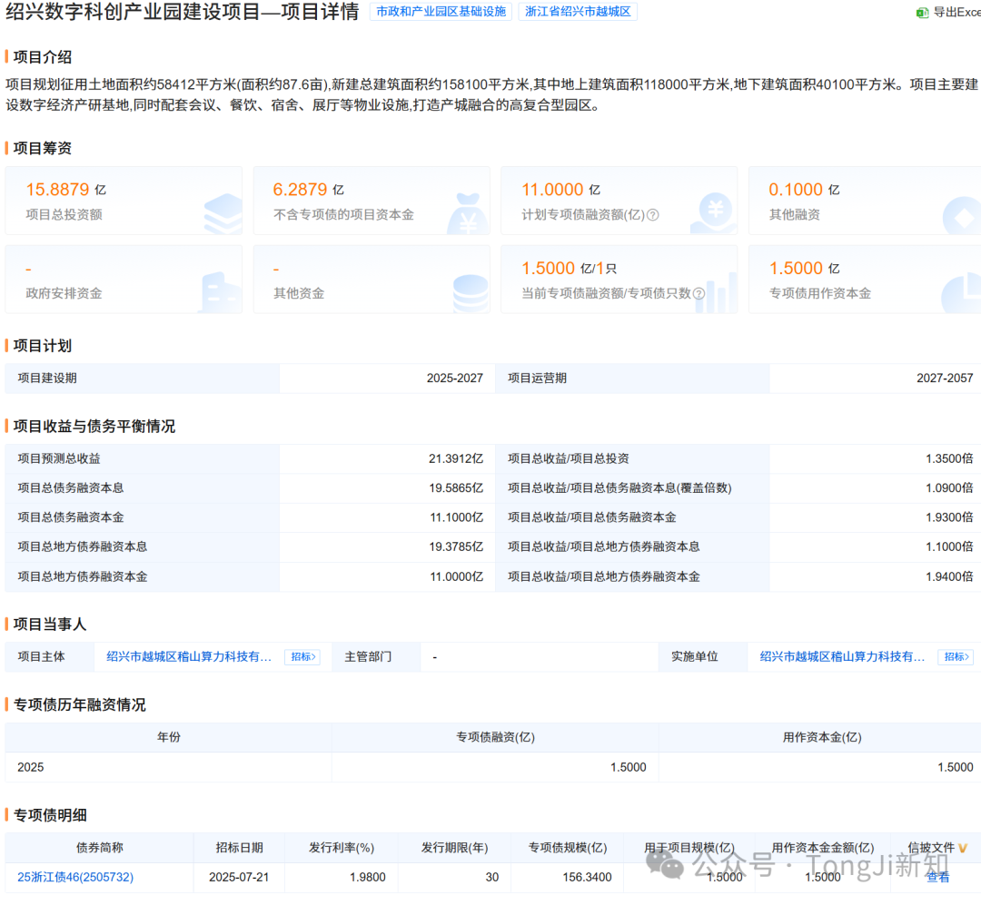The height and width of the screenshot is (905, 981).
Task: Click 年份 column header
Action: [168, 737]
